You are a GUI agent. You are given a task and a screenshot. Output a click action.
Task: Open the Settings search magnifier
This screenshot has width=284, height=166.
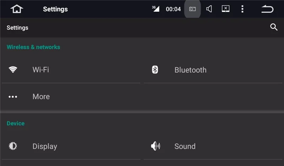(274, 27)
